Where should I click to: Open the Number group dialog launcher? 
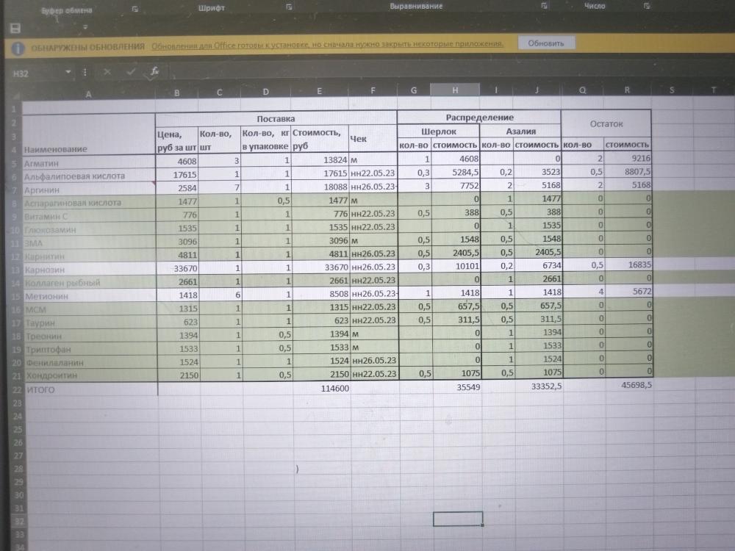click(647, 6)
